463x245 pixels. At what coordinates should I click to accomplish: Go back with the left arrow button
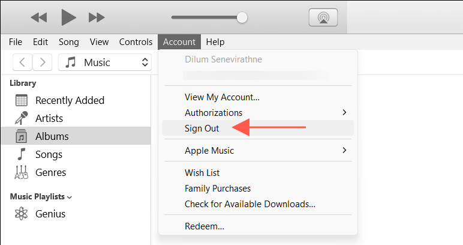(22, 62)
